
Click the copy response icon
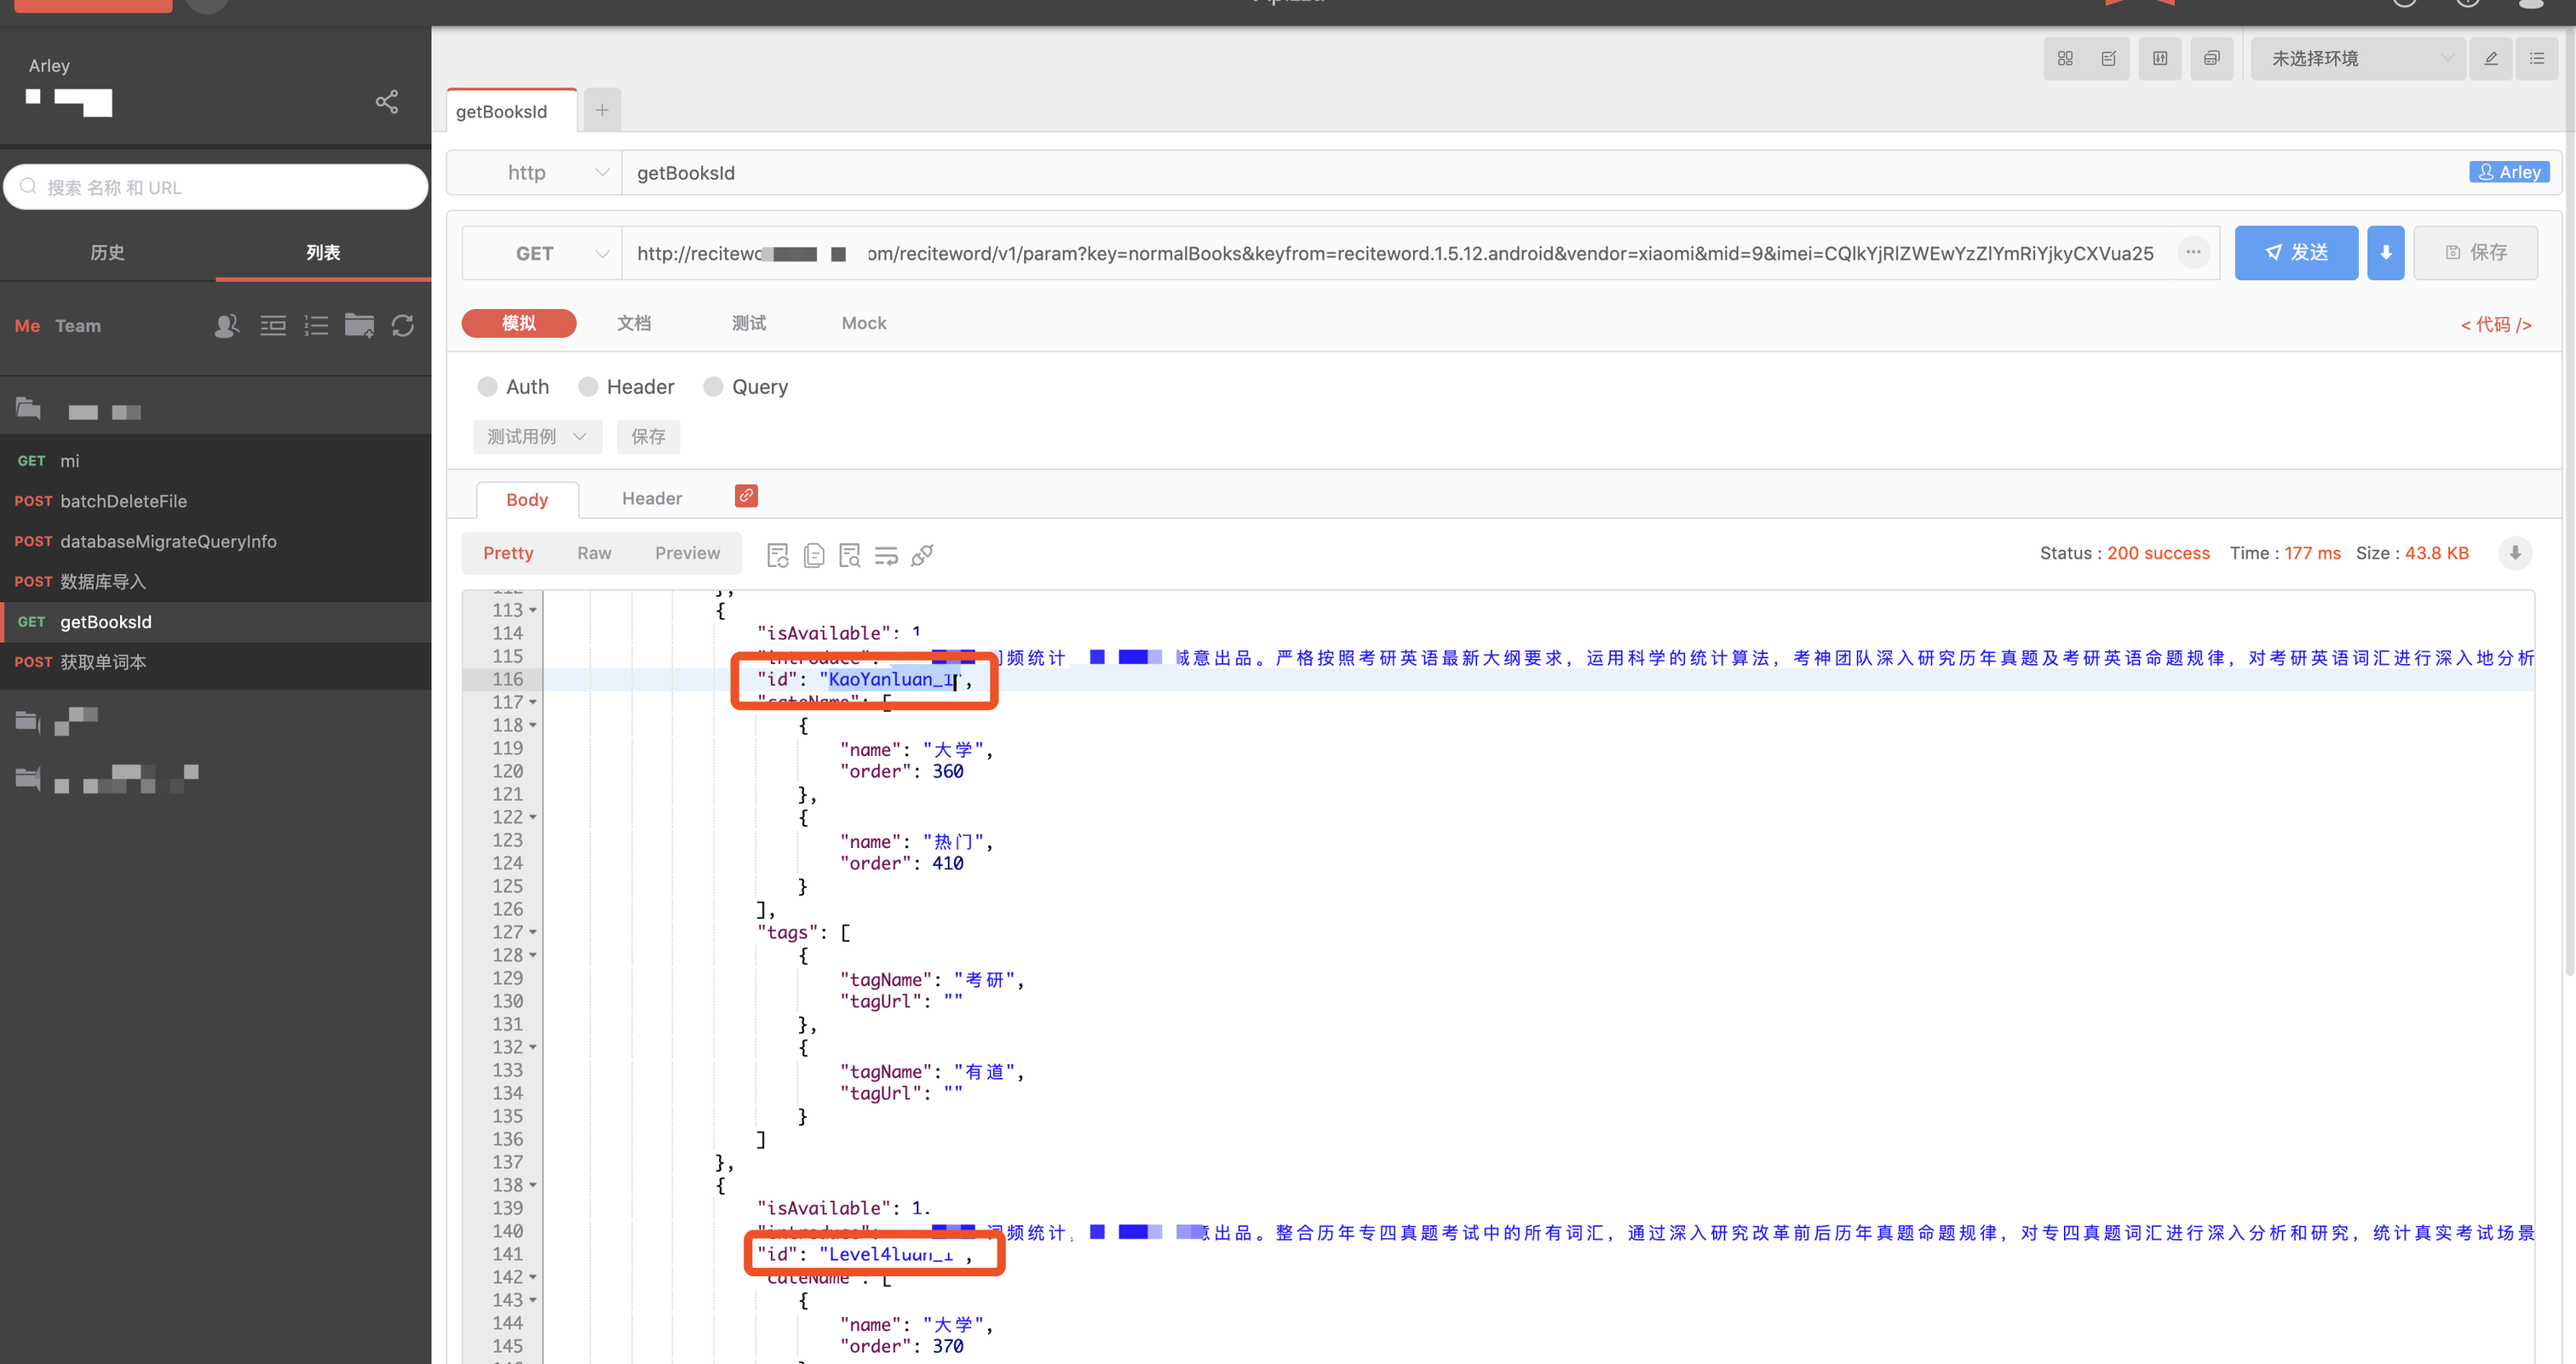click(814, 554)
